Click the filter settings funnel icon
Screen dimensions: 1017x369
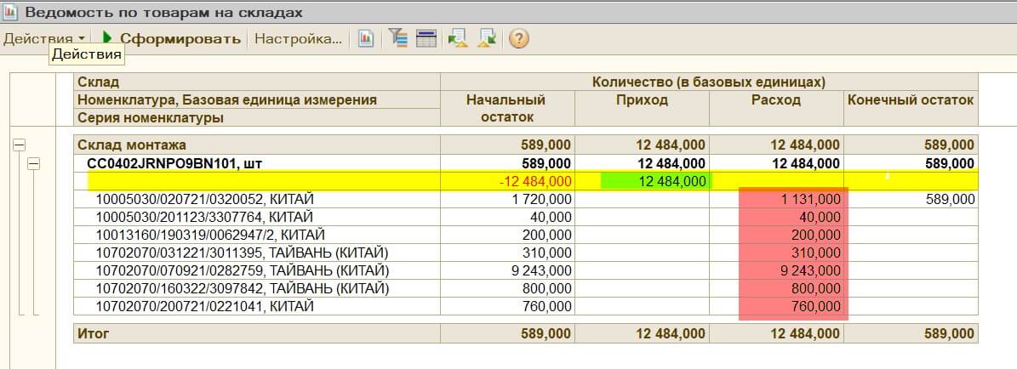(x=397, y=38)
